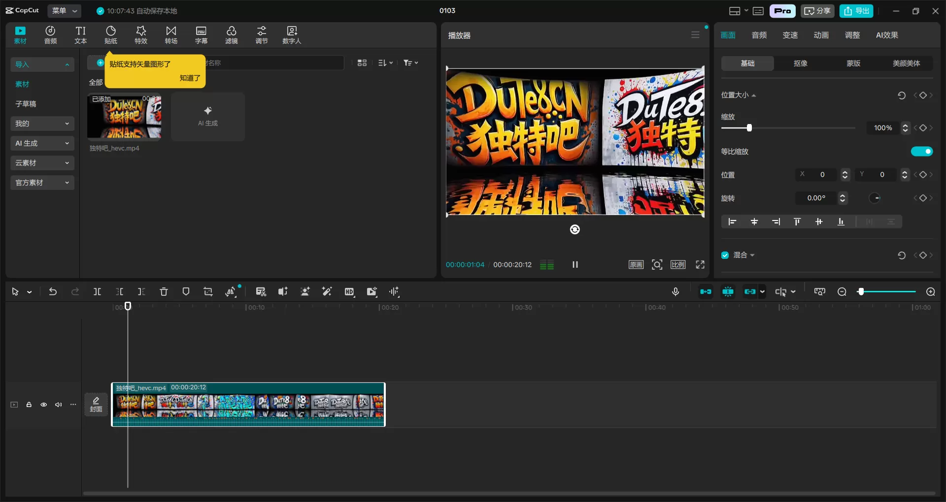This screenshot has height=502, width=946.
Task: Click the 导出 export button
Action: pos(856,11)
